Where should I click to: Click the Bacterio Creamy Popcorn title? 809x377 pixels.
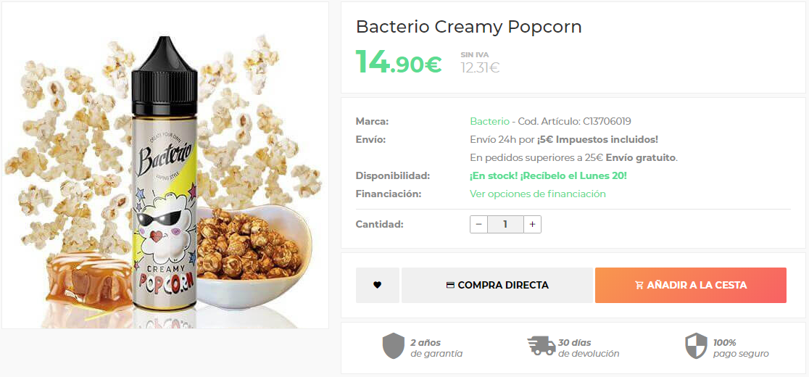click(x=469, y=27)
